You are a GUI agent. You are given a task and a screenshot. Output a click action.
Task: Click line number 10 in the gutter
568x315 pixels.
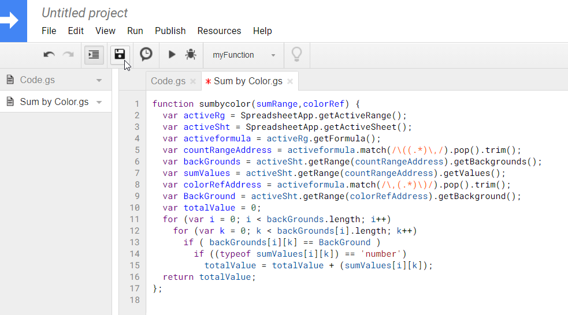[135, 208]
